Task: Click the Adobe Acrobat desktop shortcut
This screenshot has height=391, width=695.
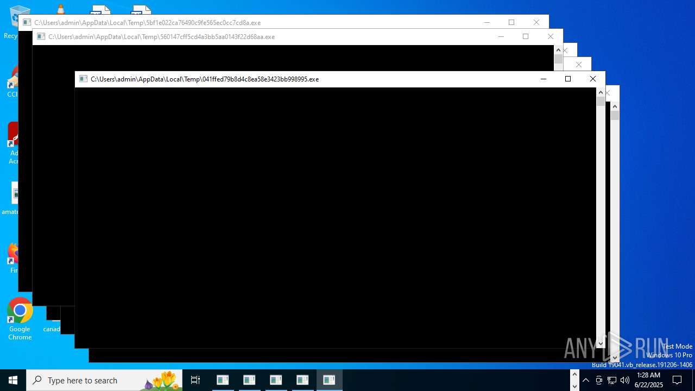Action: [x=12, y=143]
